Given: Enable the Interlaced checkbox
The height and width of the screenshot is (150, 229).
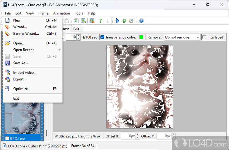Looking at the screenshot, I should click(204, 37).
